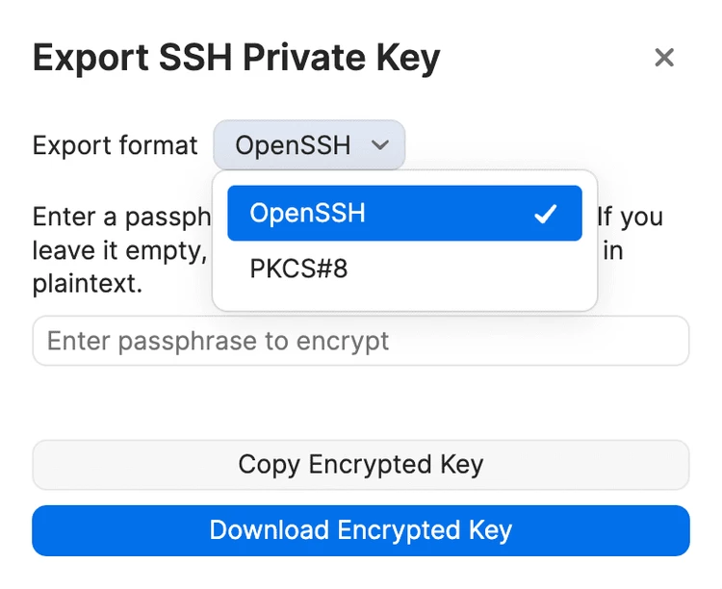Click inside the Enter passphrase text box

click(361, 341)
